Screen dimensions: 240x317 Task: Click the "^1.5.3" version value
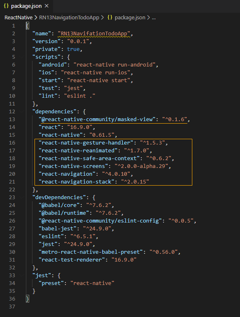click(x=152, y=143)
